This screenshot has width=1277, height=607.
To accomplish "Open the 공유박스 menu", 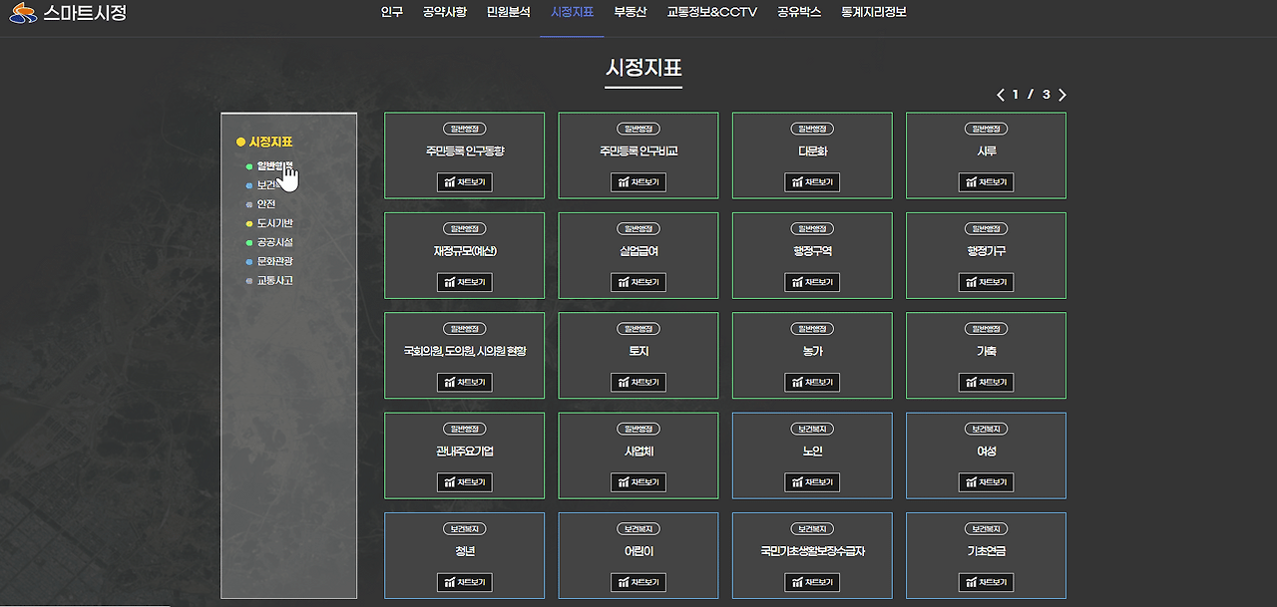I will pyautogui.click(x=799, y=12).
